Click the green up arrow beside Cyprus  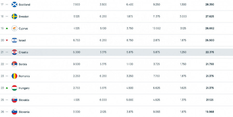pyautogui.click(x=7, y=28)
